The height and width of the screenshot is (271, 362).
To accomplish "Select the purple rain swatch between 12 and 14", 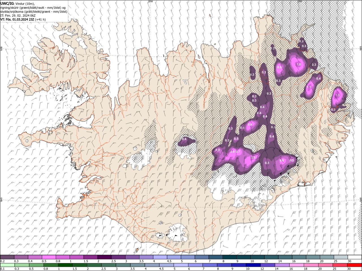I will click(x=267, y=265).
